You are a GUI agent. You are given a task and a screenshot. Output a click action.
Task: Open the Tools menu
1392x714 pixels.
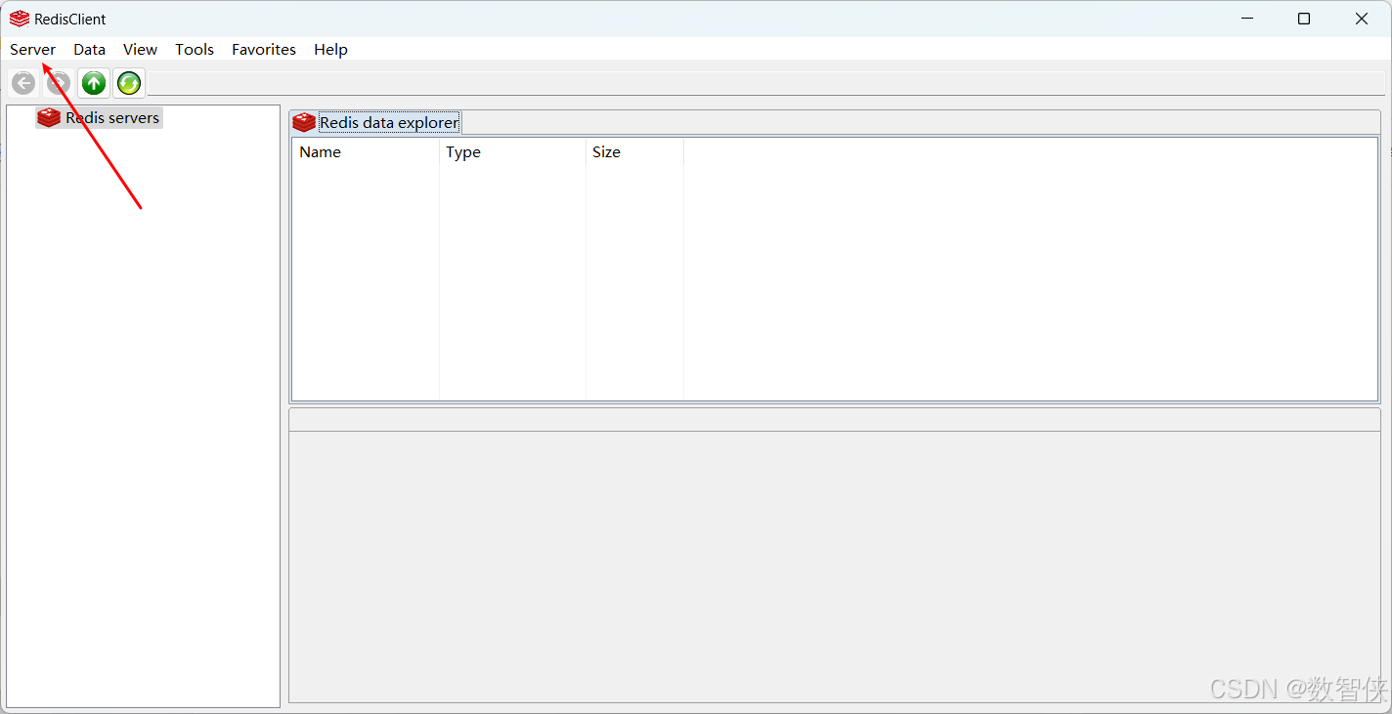[x=194, y=49]
